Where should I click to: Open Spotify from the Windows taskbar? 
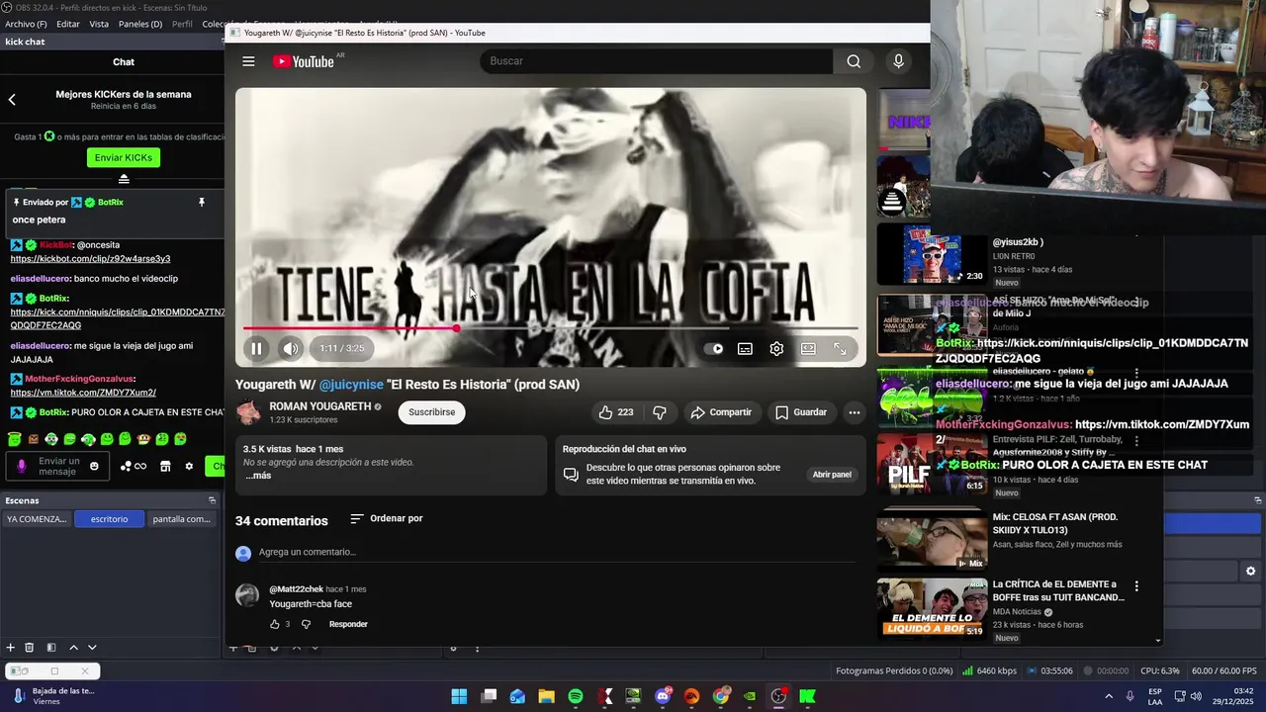[x=576, y=697]
